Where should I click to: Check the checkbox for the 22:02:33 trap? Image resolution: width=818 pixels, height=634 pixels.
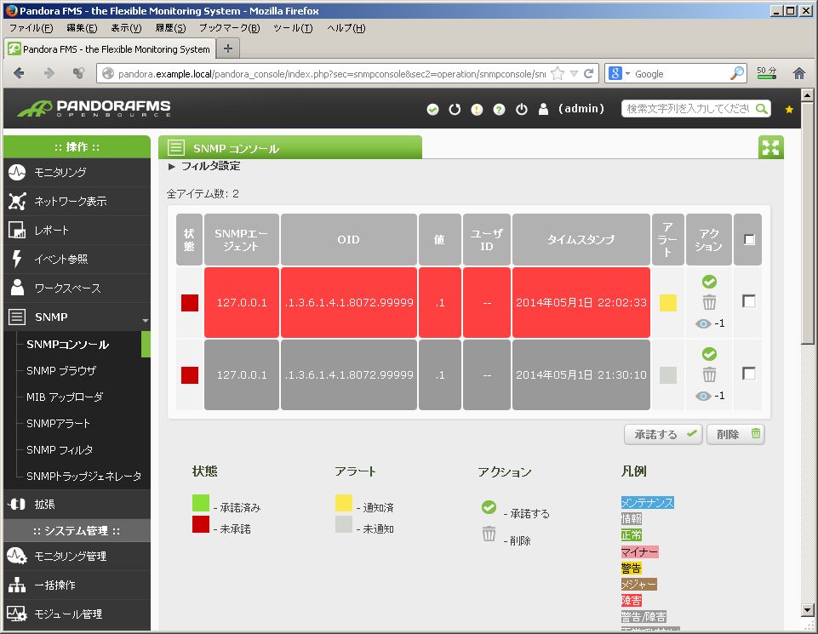748,301
